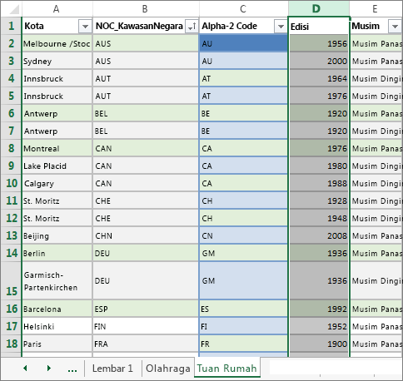This screenshot has width=403, height=381.
Task: Select the Tuan Rumah sheet tab
Action: tap(226, 369)
